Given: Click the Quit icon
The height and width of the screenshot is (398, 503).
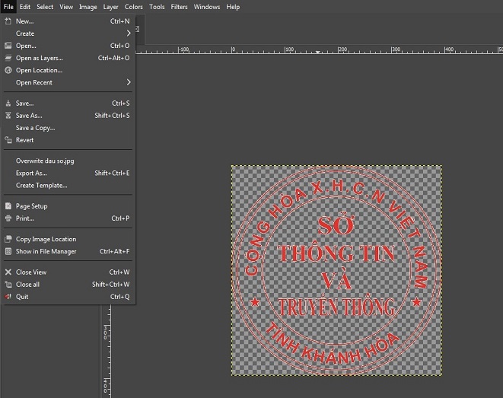Looking at the screenshot, I should click(x=8, y=297).
